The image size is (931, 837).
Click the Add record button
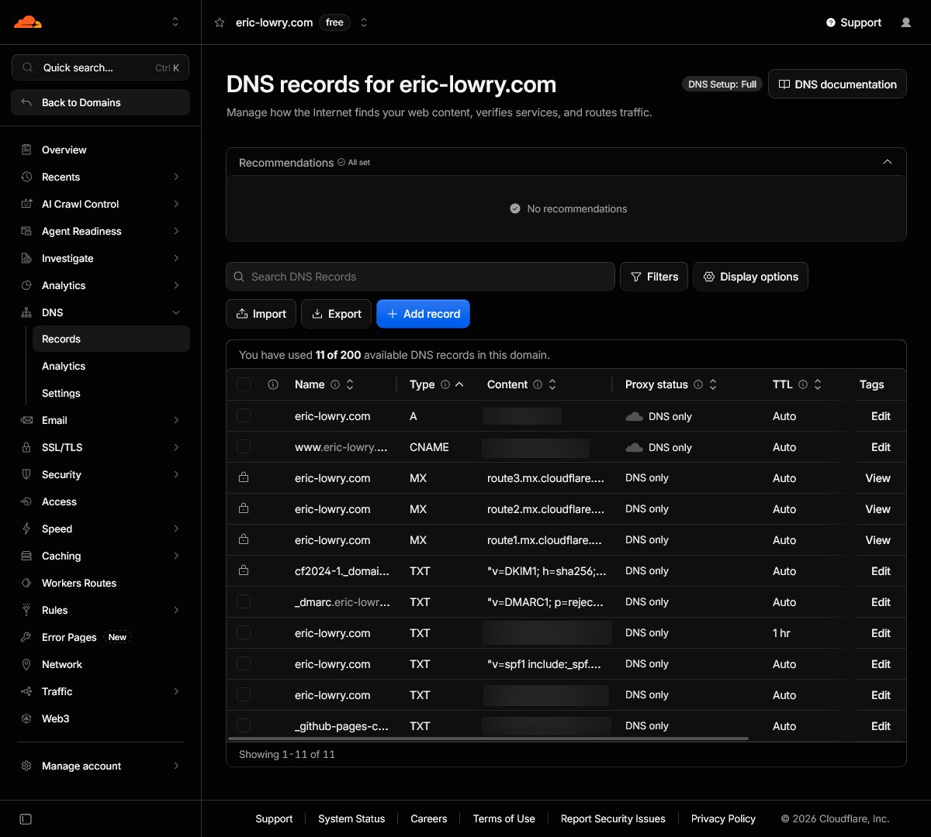(x=423, y=314)
